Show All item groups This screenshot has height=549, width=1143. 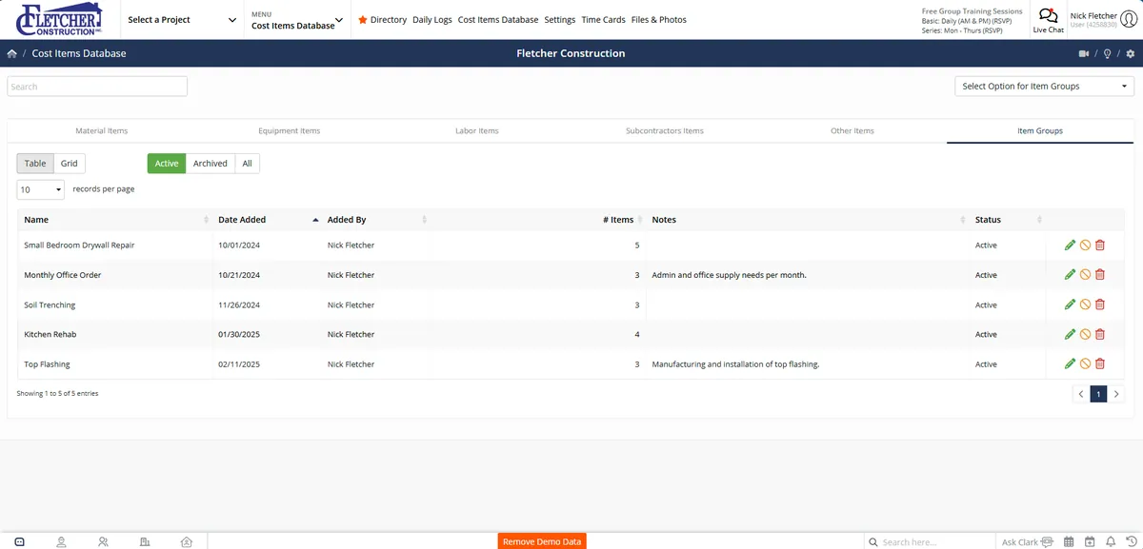coord(247,164)
